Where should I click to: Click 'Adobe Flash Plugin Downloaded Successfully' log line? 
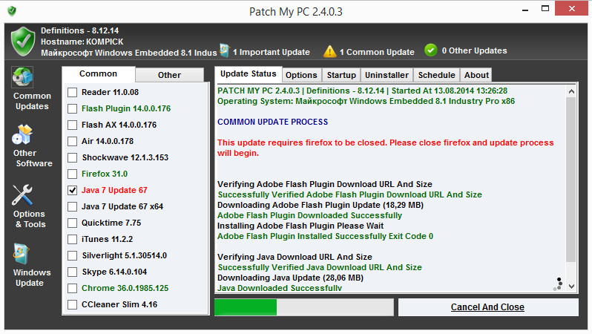coord(309,215)
